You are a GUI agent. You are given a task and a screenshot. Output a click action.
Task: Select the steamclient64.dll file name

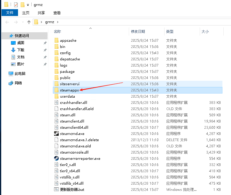coord(74,128)
